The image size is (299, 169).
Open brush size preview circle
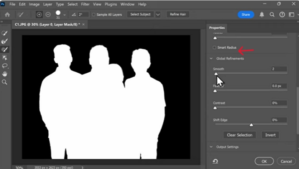click(x=58, y=13)
